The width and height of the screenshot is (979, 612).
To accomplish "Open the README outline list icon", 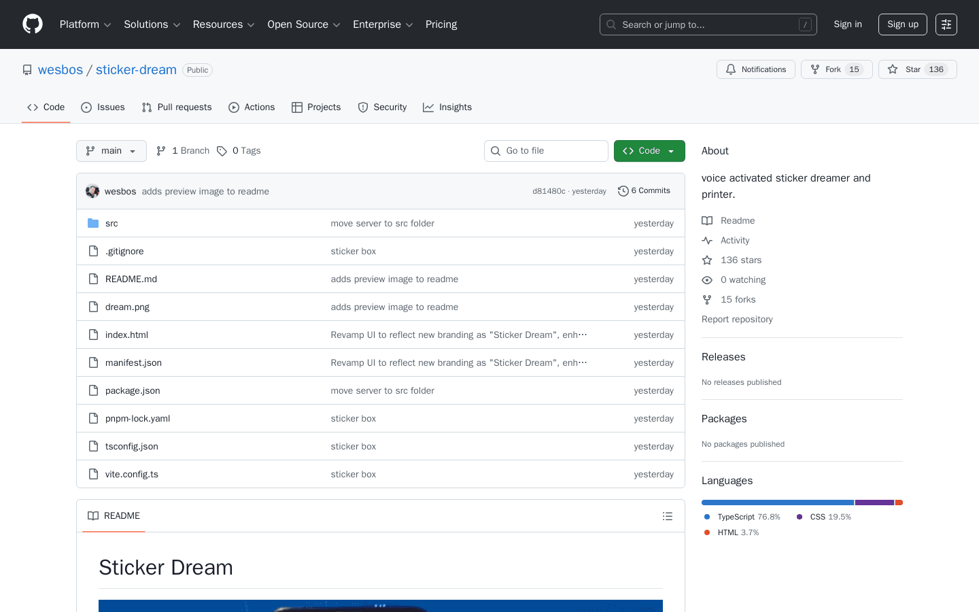I will point(668,516).
